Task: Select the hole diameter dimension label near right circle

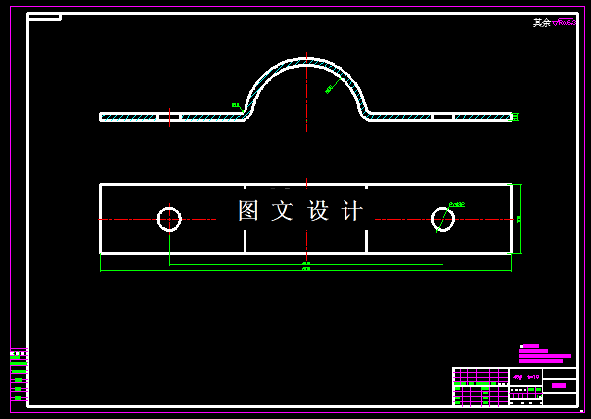Action: (x=457, y=204)
